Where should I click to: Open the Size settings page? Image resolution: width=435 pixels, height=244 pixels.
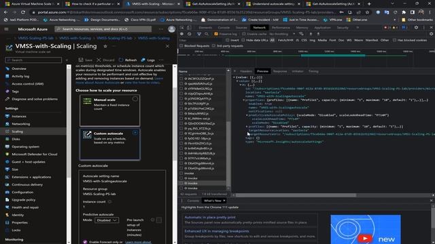click(15, 169)
